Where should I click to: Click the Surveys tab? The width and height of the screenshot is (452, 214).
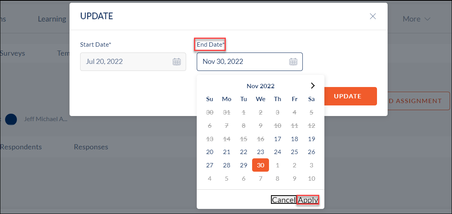[13, 53]
